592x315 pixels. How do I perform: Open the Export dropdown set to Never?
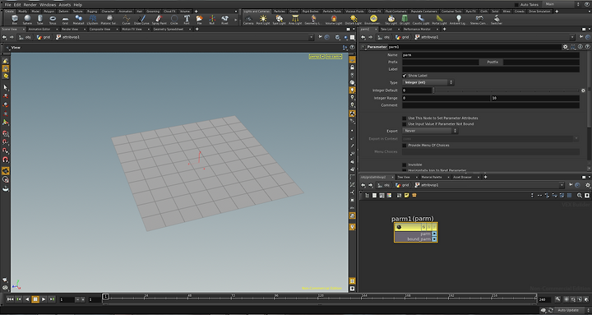430,131
